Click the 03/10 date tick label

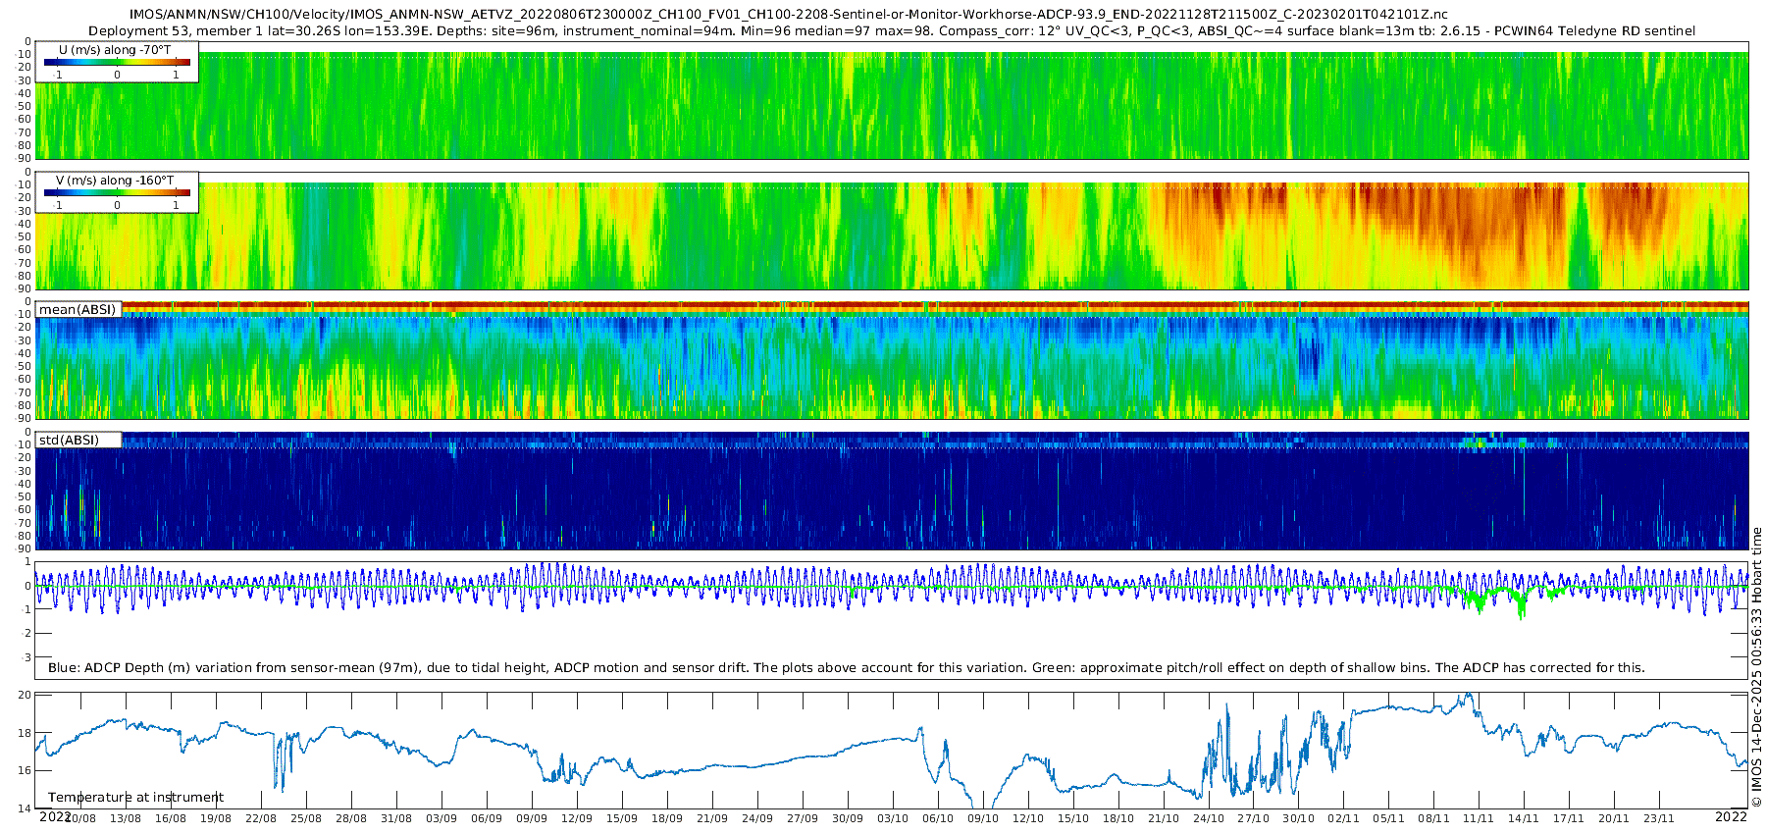[893, 818]
